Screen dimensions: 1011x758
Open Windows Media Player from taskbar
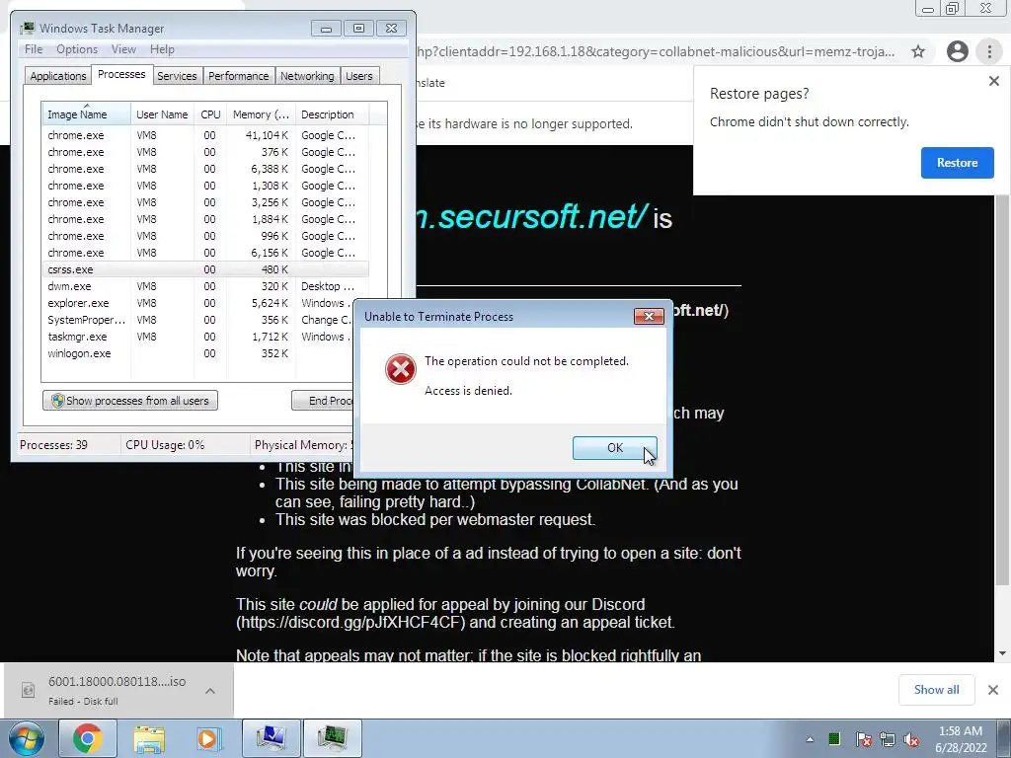tap(209, 738)
